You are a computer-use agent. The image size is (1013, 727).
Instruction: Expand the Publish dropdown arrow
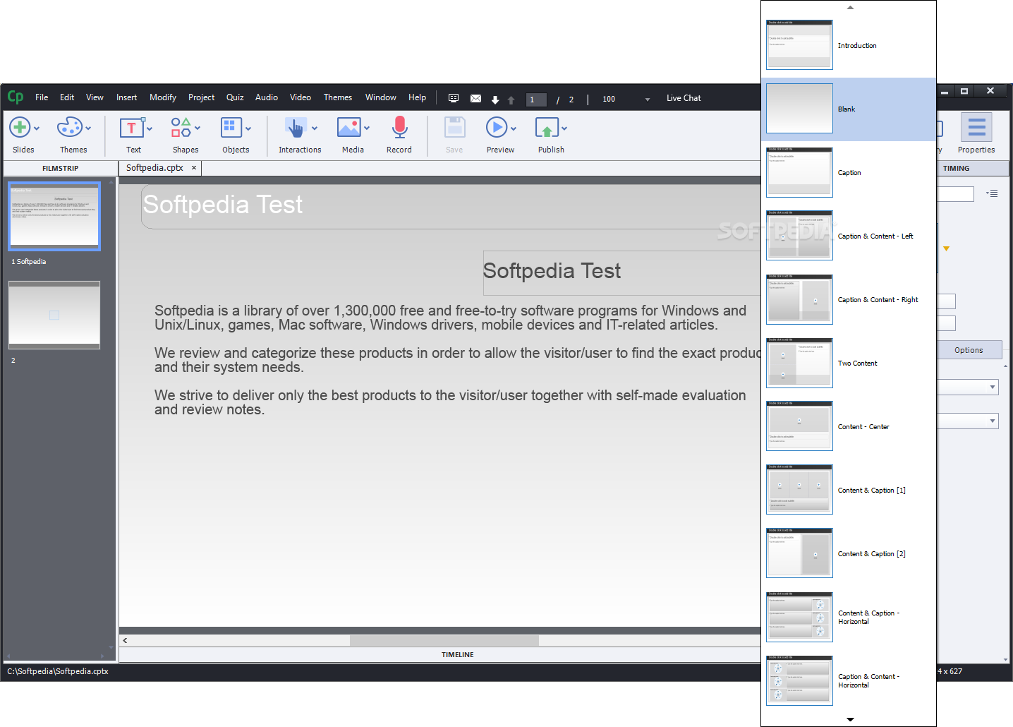coord(564,128)
